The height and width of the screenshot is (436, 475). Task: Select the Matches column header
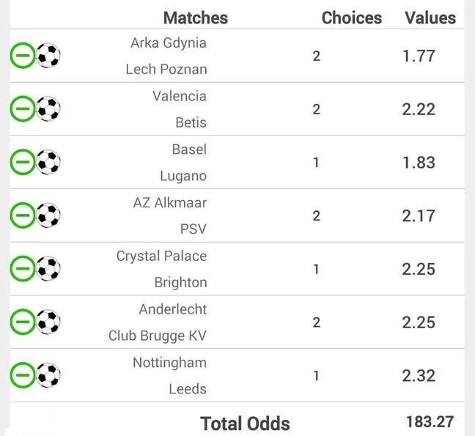[195, 18]
